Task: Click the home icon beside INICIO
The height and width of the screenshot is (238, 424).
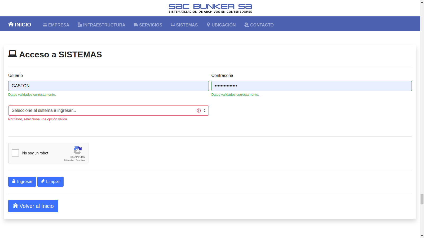Action: 11,24
